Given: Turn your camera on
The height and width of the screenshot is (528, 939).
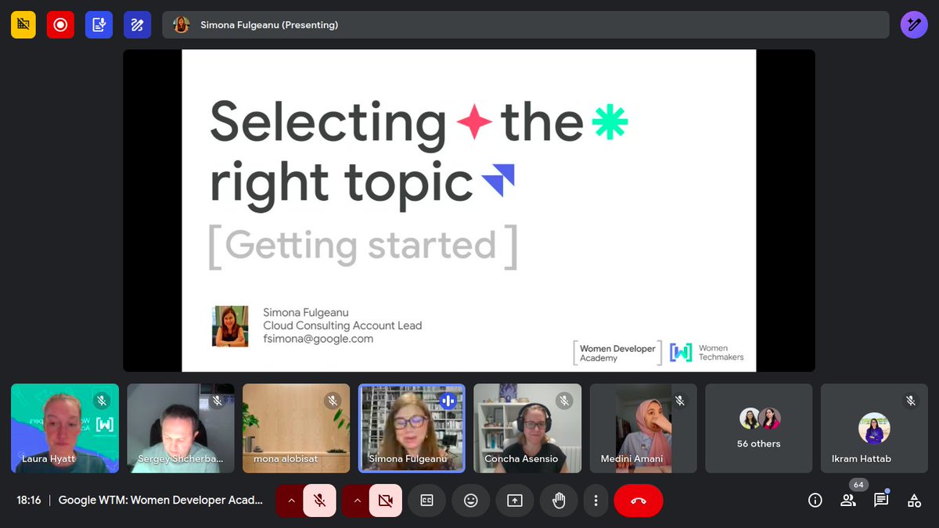Looking at the screenshot, I should tap(385, 500).
